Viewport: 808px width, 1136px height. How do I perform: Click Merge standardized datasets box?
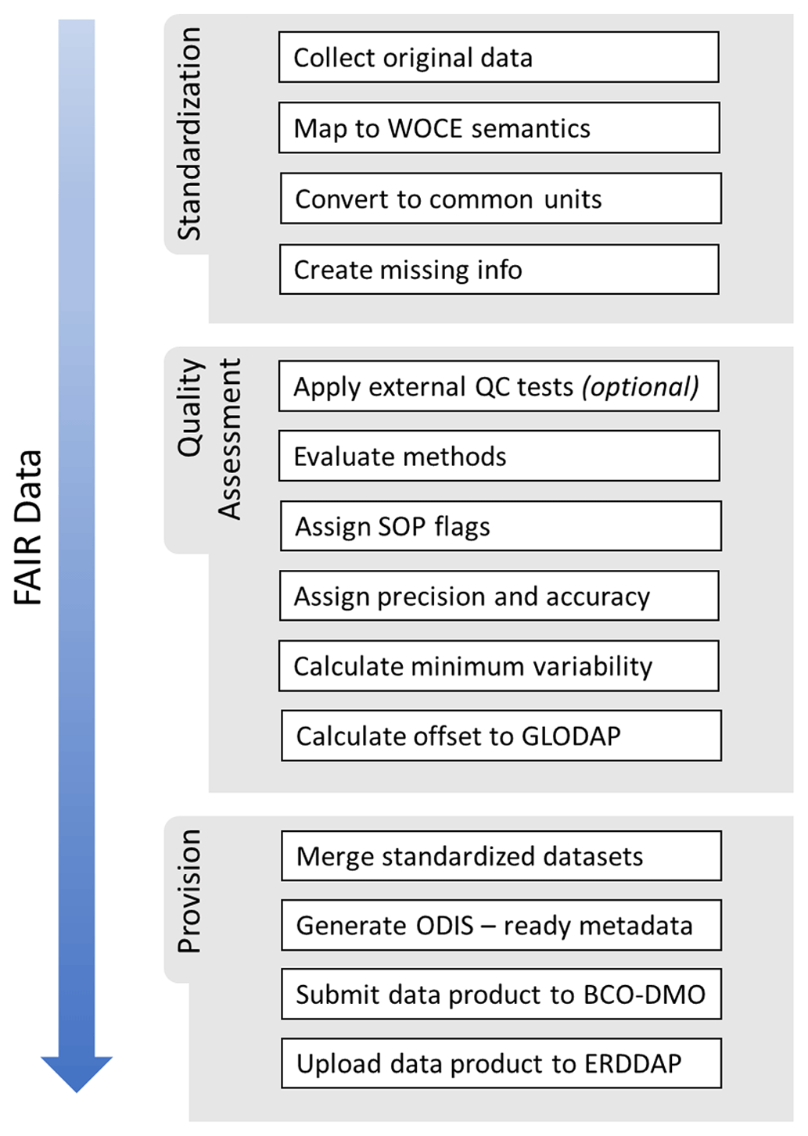pyautogui.click(x=501, y=856)
